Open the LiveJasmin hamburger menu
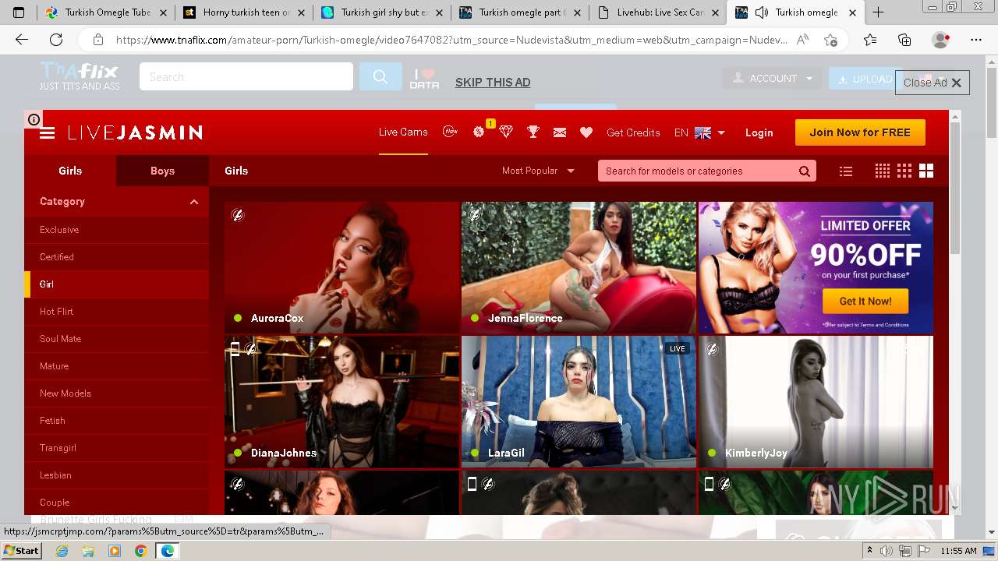The width and height of the screenshot is (998, 561). click(48, 132)
